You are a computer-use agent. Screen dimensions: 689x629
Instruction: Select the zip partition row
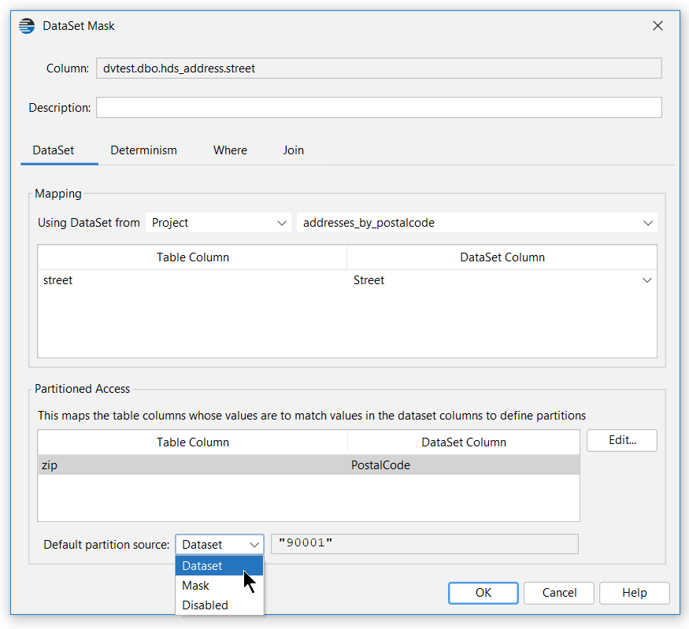[x=309, y=465]
